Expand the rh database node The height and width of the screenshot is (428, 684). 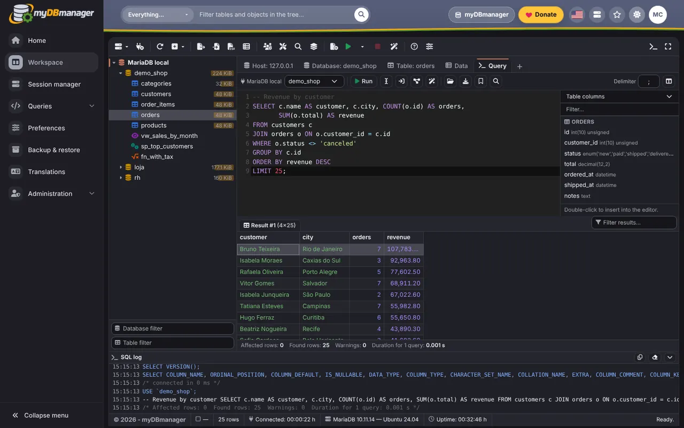[121, 178]
